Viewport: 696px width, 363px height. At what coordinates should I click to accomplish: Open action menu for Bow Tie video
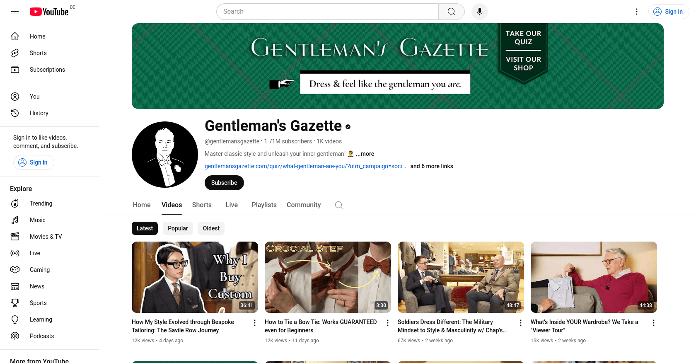pyautogui.click(x=388, y=323)
